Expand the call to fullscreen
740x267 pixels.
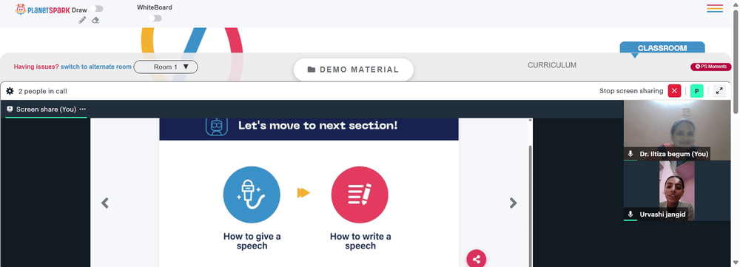click(719, 91)
